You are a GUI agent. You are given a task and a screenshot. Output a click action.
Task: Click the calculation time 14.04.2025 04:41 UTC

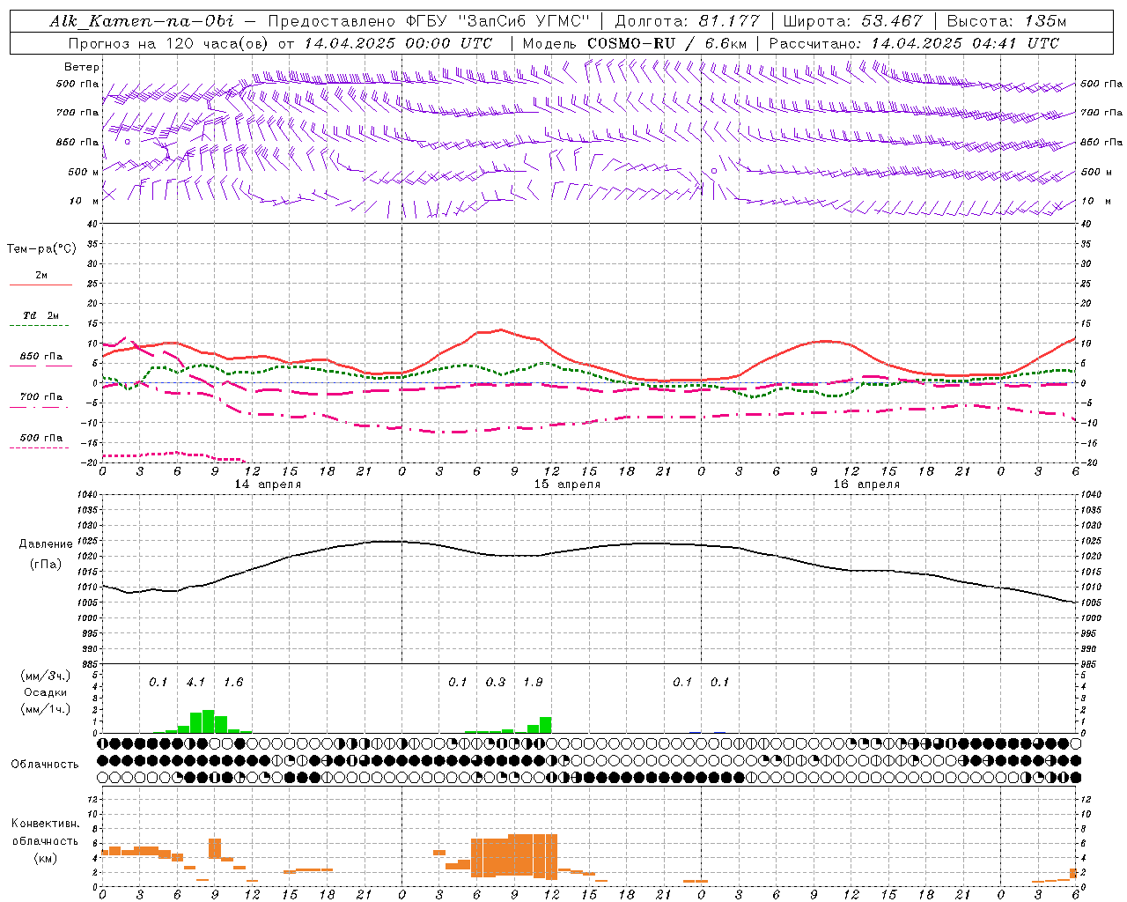point(964,43)
